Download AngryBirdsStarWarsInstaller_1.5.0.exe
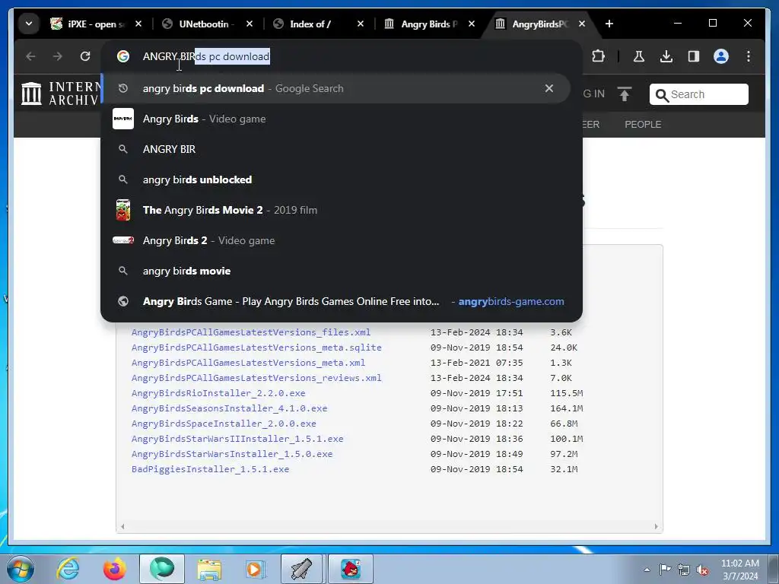The image size is (779, 584). click(232, 454)
